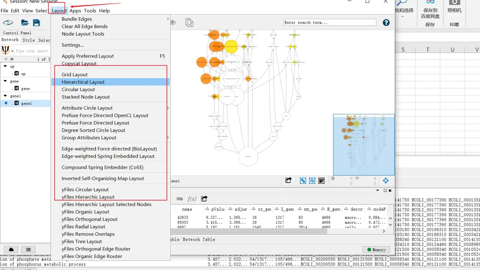Click the Type your query input field
This screenshot has width=480, height=270.
pos(33,51)
